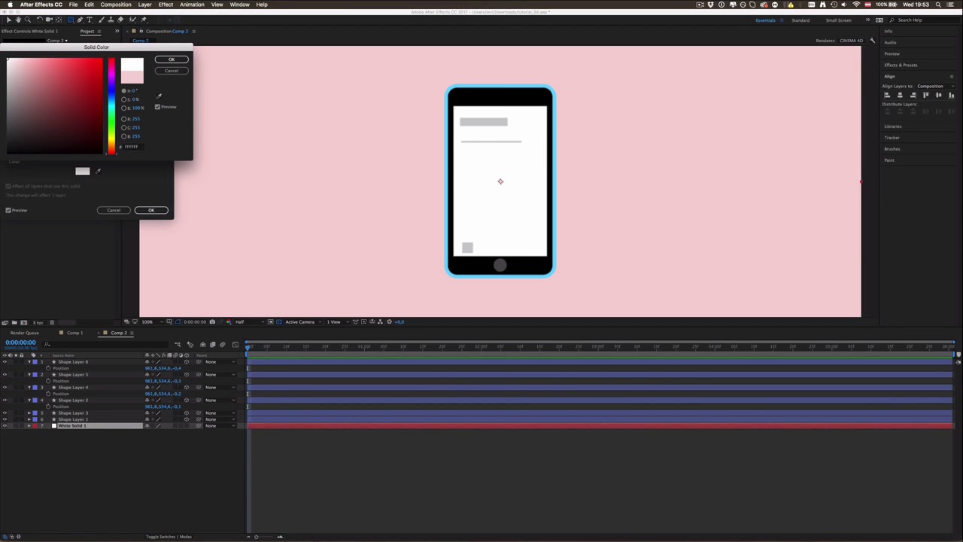
Task: Click the vertical hue slider bar
Action: click(111, 106)
